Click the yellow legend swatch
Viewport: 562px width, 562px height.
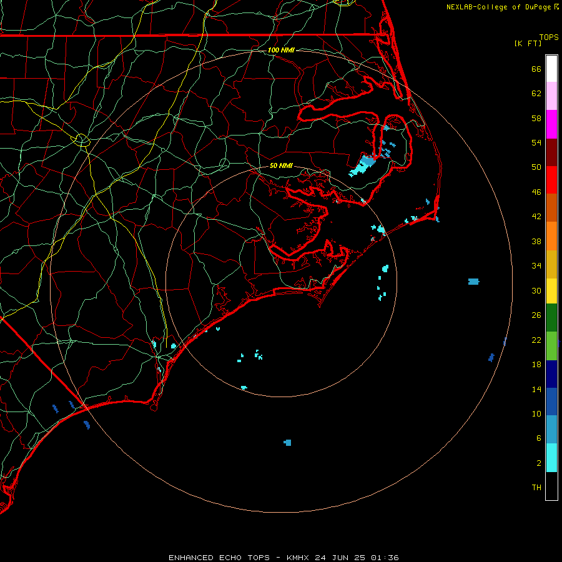[551, 291]
